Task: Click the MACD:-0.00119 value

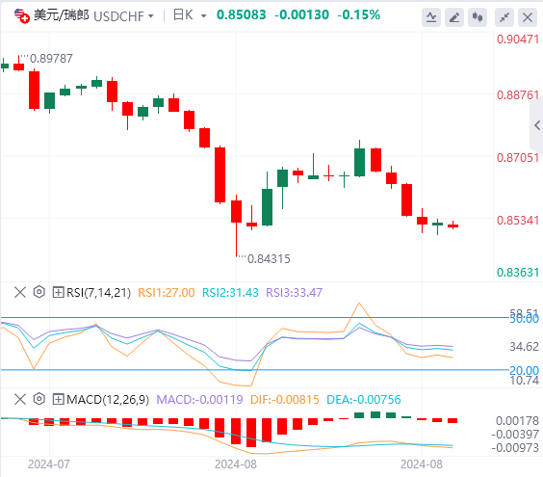Action: (200, 400)
